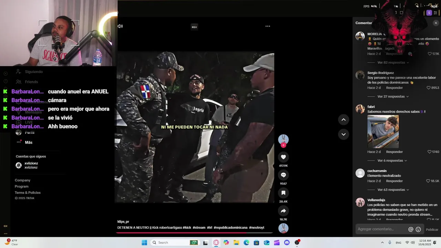Like cuchurrumin's comment with 18.5K likes
The width and height of the screenshot is (441, 248).
point(428,181)
